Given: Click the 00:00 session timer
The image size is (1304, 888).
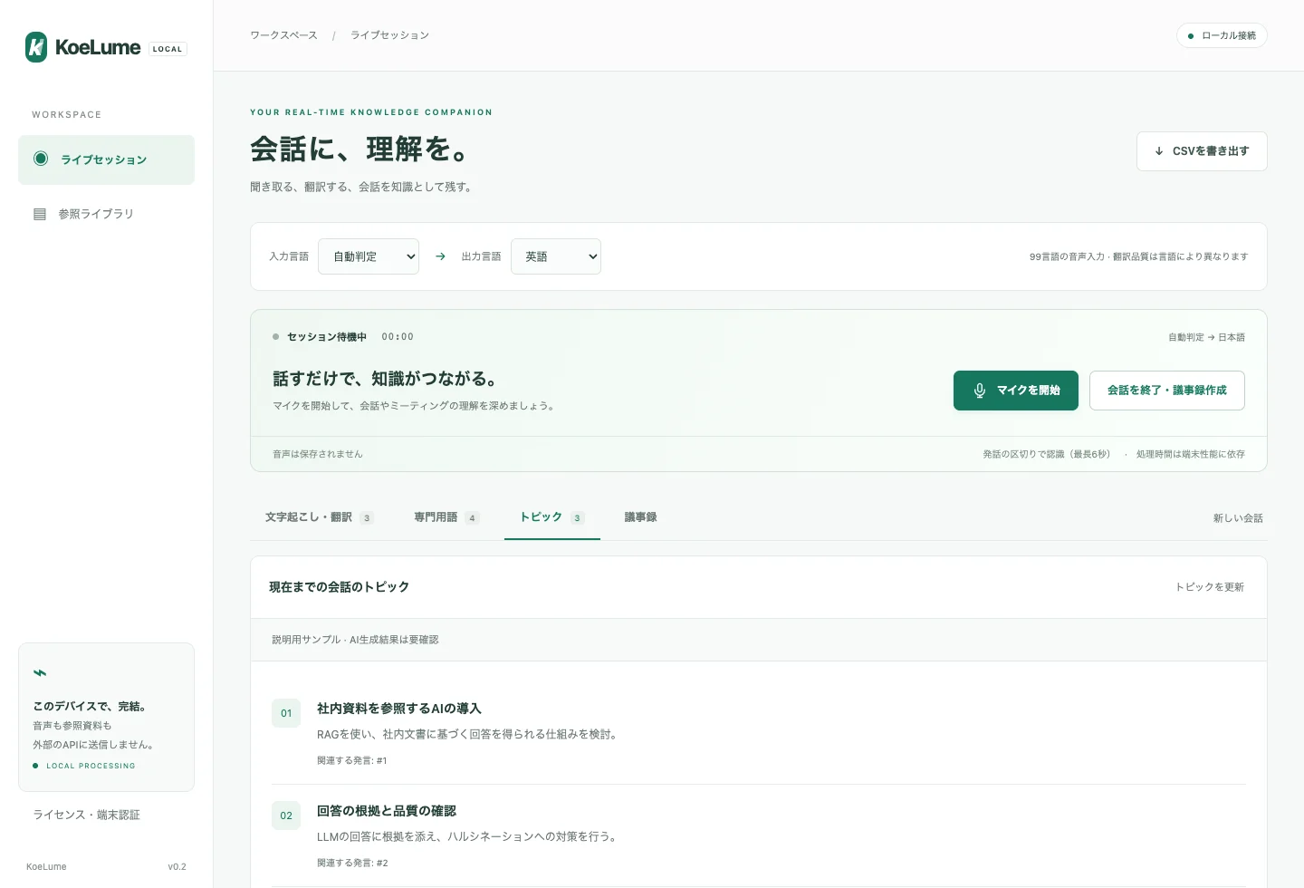Looking at the screenshot, I should click(x=398, y=337).
